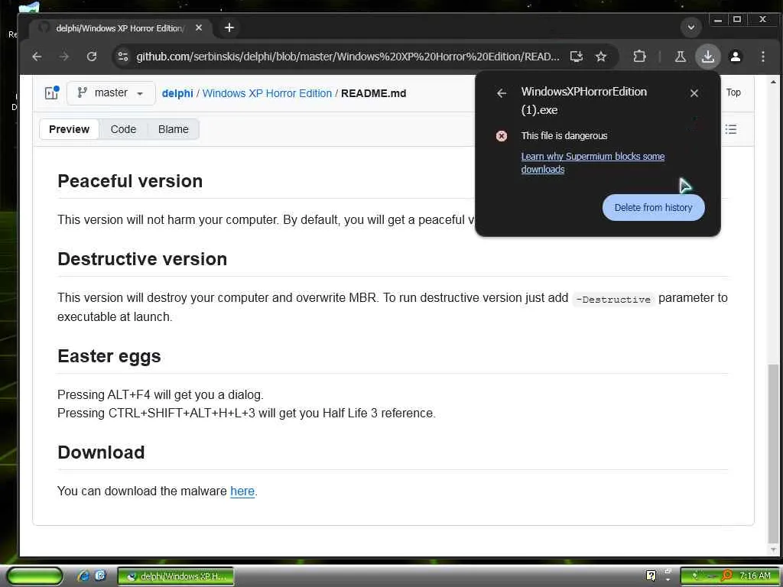Open Learn why Supermium blocks some downloads
Viewport: 783px width, 587px height.
pyautogui.click(x=593, y=163)
